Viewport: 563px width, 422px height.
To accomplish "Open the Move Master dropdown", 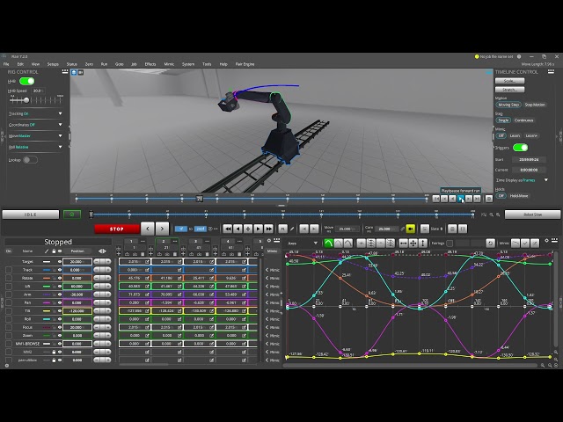I will coord(35,136).
